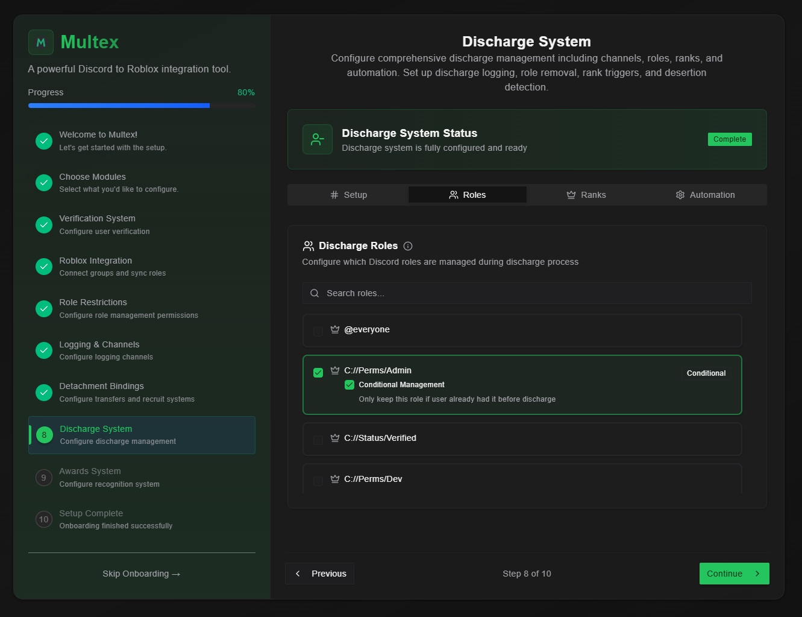The width and height of the screenshot is (802, 617).
Task: Switch to the Ranks tab
Action: [x=586, y=195]
